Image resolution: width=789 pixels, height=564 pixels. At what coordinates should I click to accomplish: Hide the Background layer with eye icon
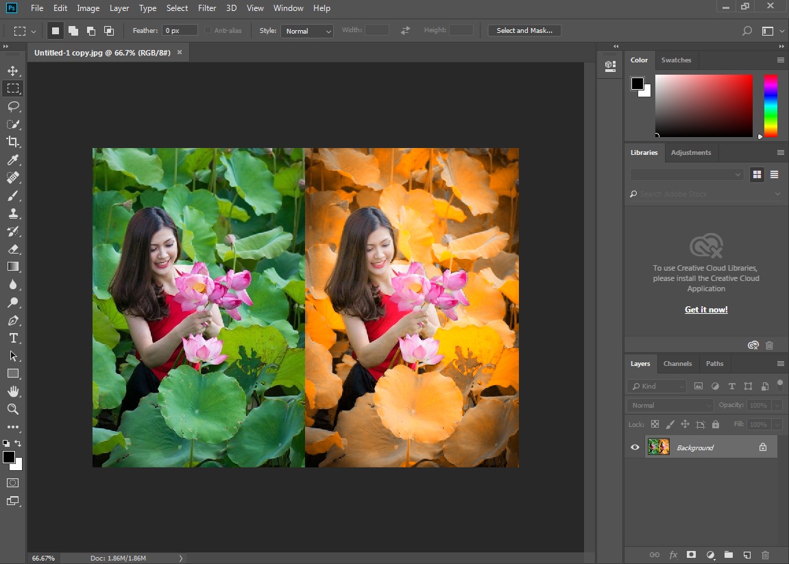click(x=635, y=447)
